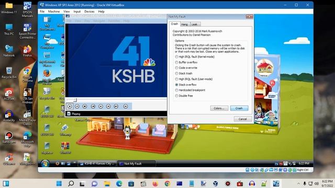Open VirtualBox Devices menu
This screenshot has height=188, width=335.
tap(90, 11)
